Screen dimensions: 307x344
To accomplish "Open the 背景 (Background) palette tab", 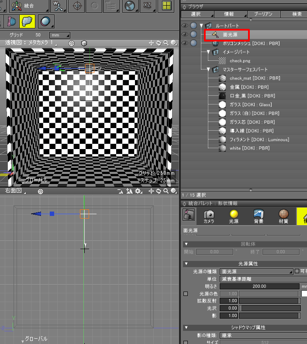I will [259, 216].
